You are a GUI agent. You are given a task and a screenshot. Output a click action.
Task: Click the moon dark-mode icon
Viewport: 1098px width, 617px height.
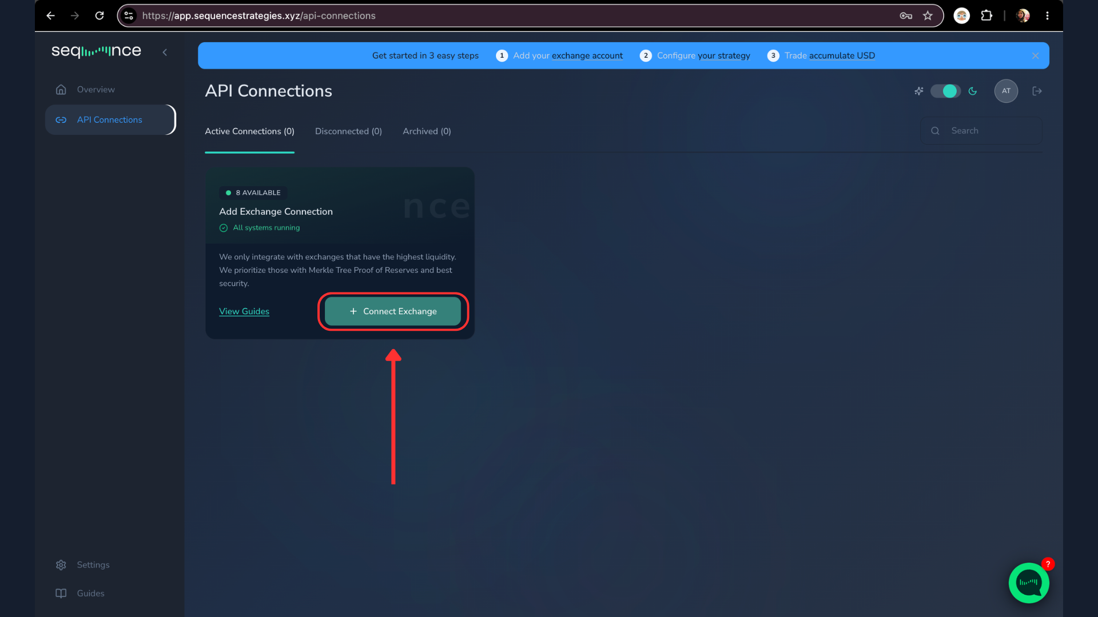[973, 91]
